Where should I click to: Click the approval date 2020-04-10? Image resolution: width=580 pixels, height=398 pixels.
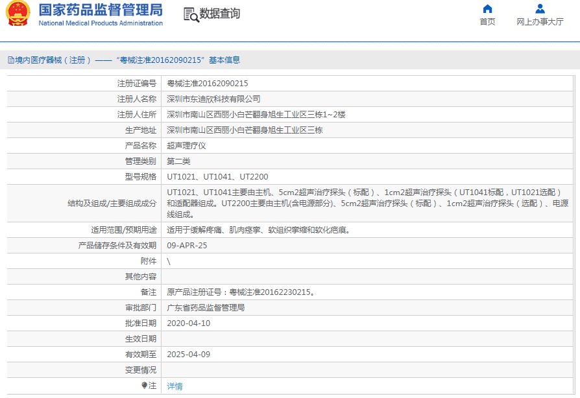pyautogui.click(x=188, y=323)
